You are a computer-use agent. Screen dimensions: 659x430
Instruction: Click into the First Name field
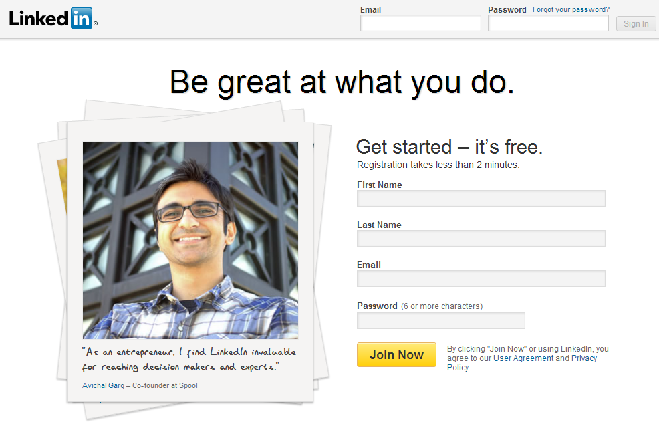(x=481, y=199)
